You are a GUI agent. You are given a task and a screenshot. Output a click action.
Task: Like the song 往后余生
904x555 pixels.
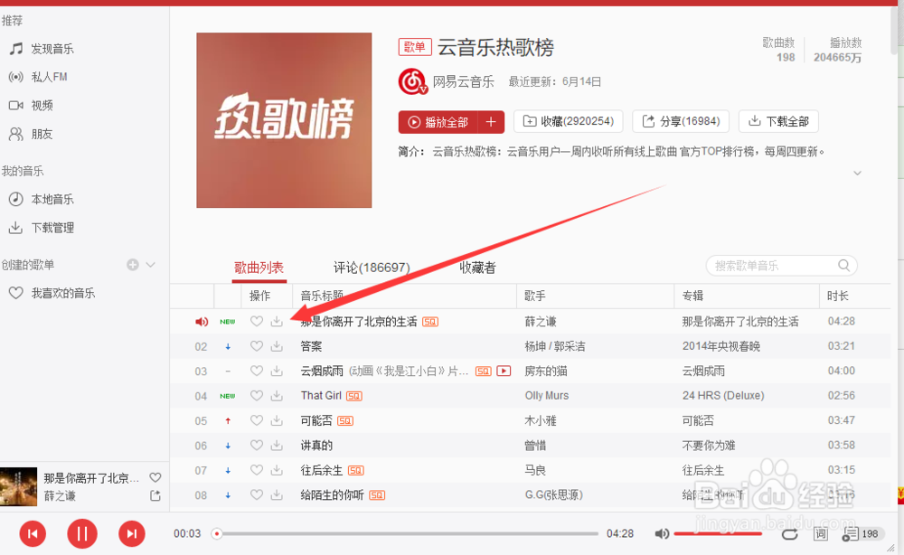257,470
